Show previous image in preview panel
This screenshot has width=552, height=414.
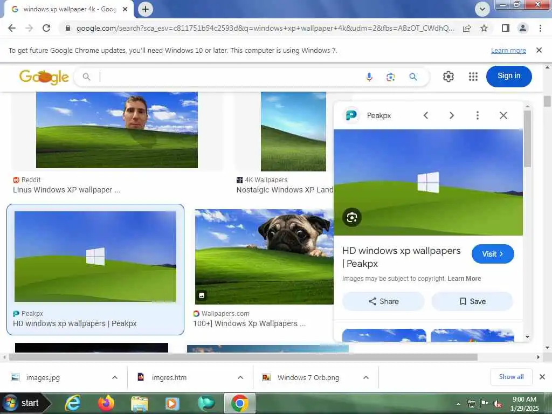426,115
